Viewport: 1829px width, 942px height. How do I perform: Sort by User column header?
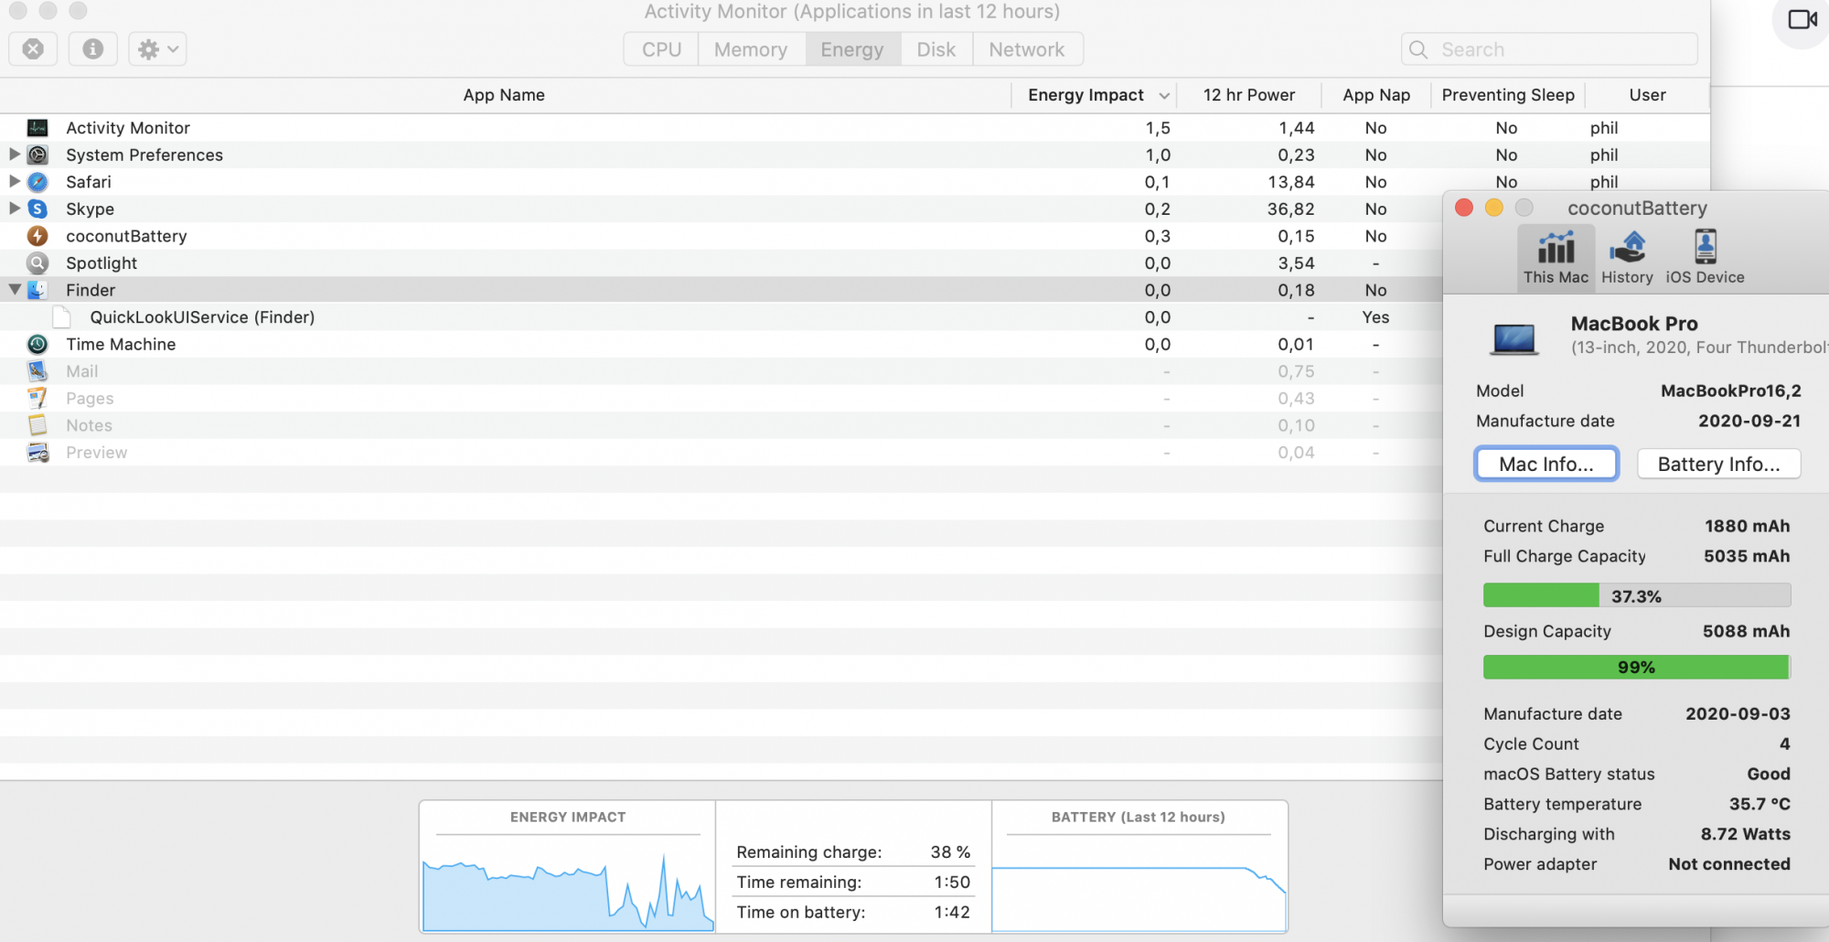click(1647, 95)
